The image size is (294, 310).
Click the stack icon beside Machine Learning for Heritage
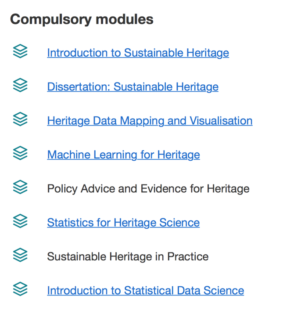(20, 153)
